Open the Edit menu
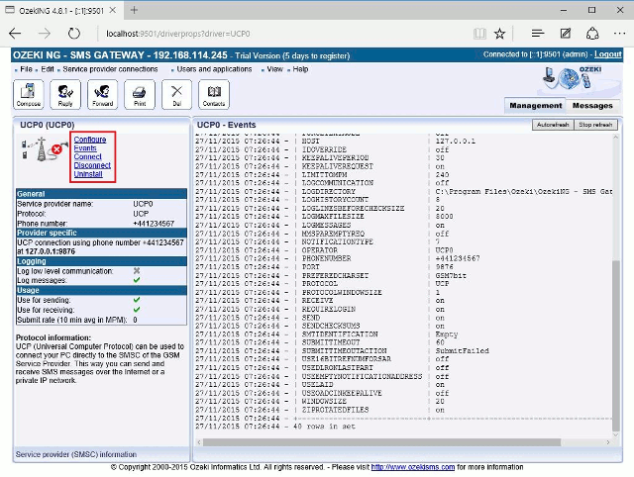This screenshot has height=477, width=634. point(48,69)
